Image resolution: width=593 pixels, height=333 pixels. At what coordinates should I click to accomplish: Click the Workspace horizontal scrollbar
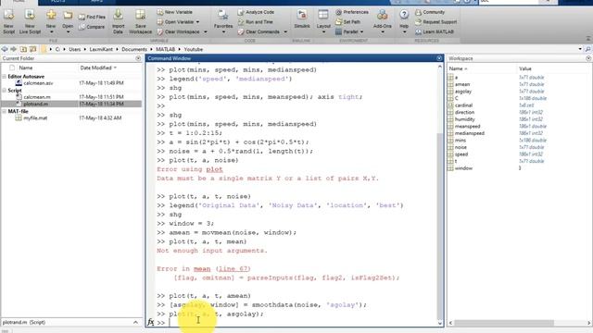tap(504, 323)
